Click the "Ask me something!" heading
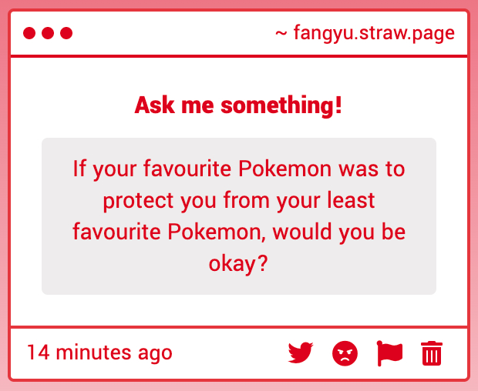Screen dimensions: 478x391 point(238,105)
